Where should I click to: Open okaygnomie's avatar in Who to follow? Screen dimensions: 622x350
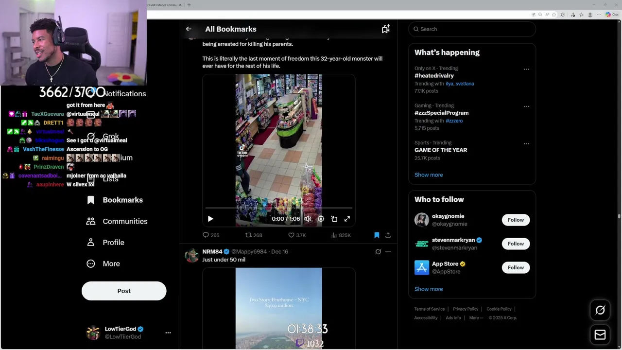(422, 220)
